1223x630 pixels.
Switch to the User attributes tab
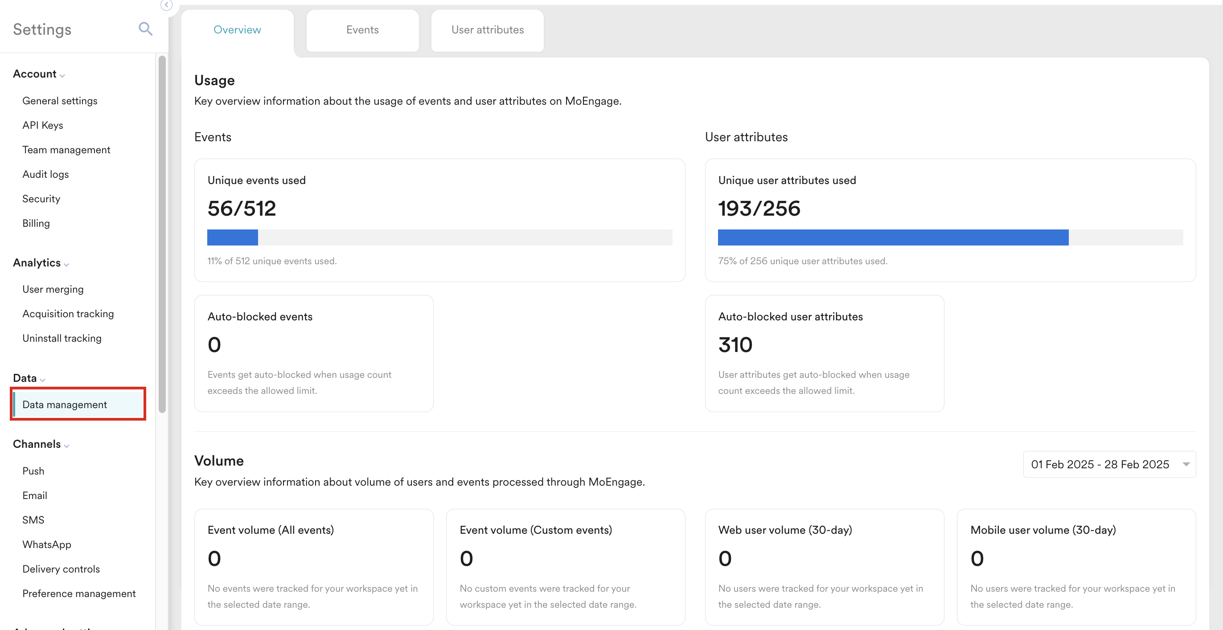(487, 30)
